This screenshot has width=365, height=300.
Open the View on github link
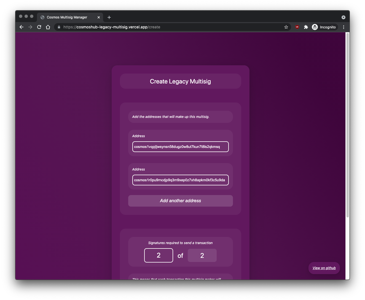point(324,268)
